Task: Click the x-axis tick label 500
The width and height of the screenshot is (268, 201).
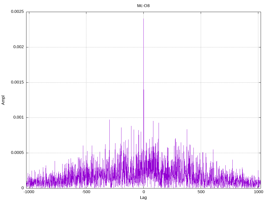Action: coord(201,192)
